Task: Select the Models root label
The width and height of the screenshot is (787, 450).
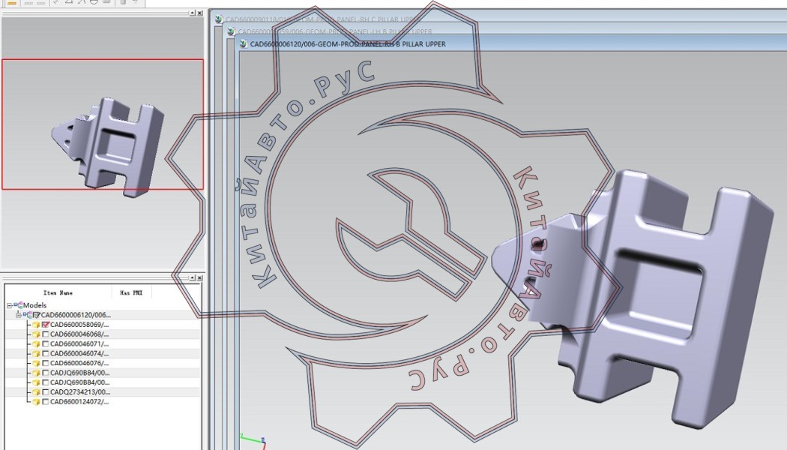Action: pyautogui.click(x=34, y=304)
